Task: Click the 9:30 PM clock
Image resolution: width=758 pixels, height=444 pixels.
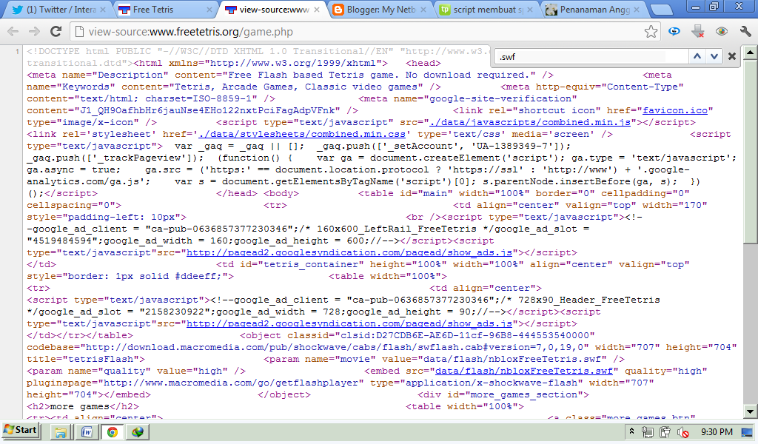Action: (717, 432)
